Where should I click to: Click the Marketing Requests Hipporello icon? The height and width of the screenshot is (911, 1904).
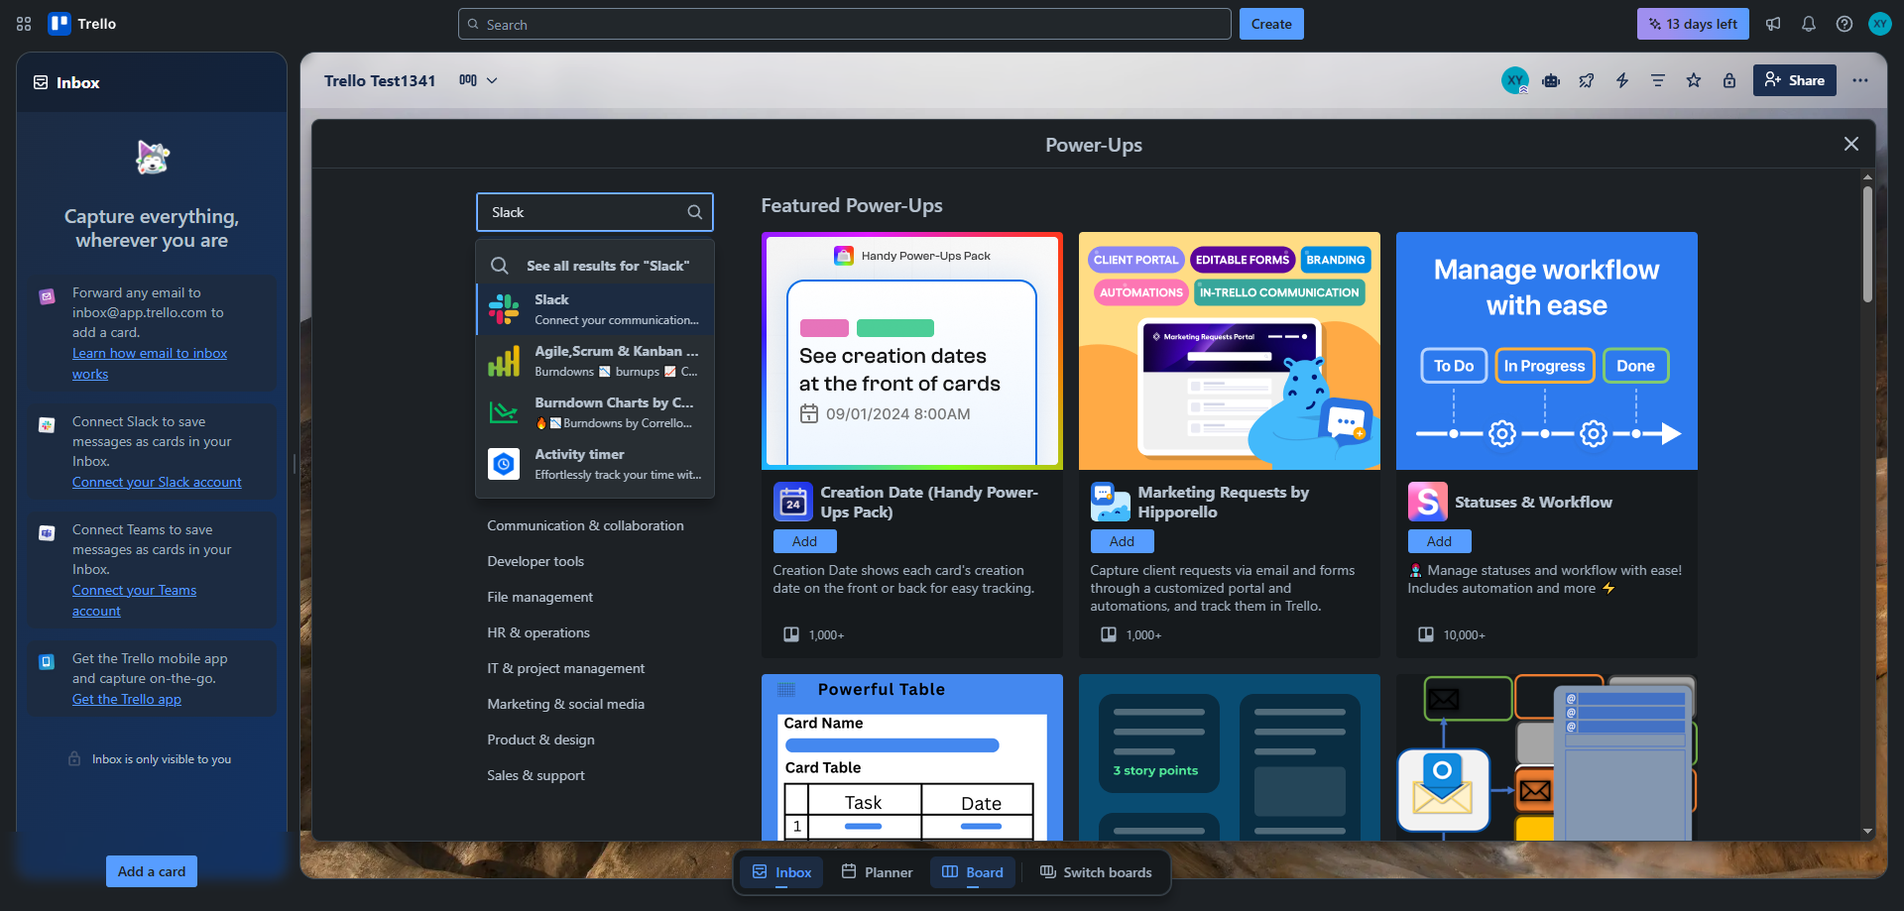click(x=1110, y=503)
